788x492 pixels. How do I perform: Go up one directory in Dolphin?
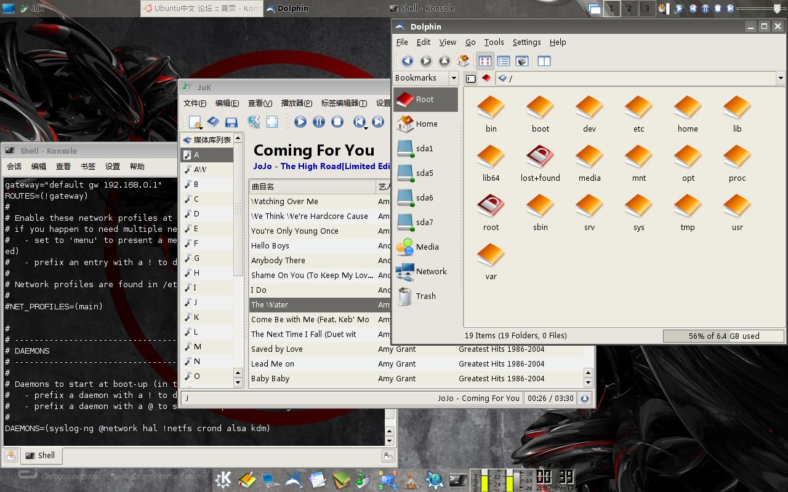pyautogui.click(x=444, y=61)
